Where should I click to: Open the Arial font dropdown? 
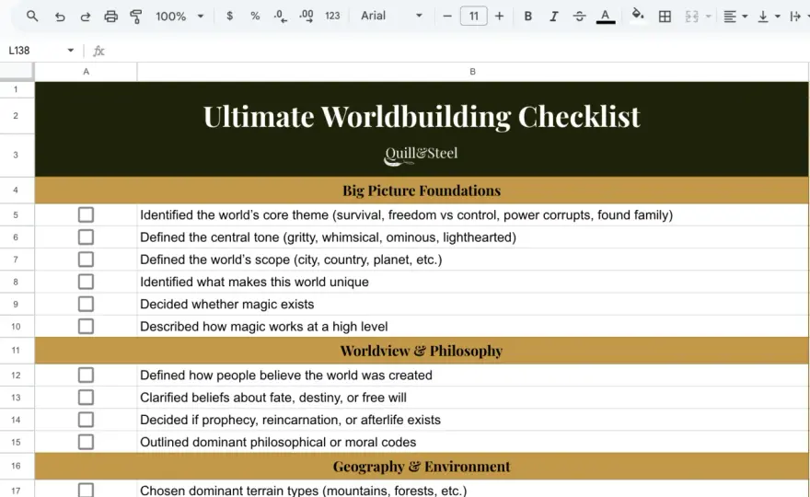[391, 16]
